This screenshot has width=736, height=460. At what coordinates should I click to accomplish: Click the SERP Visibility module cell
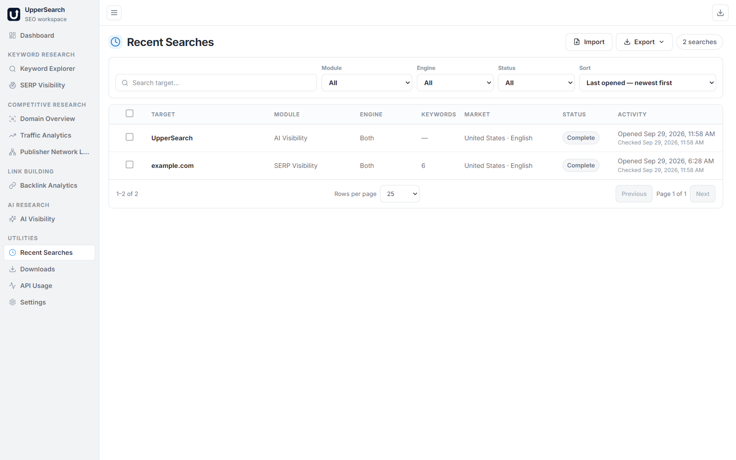coord(296,166)
